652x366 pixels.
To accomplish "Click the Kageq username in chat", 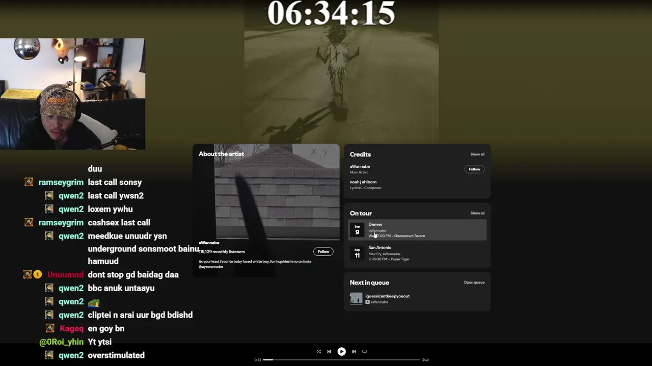I will [71, 328].
